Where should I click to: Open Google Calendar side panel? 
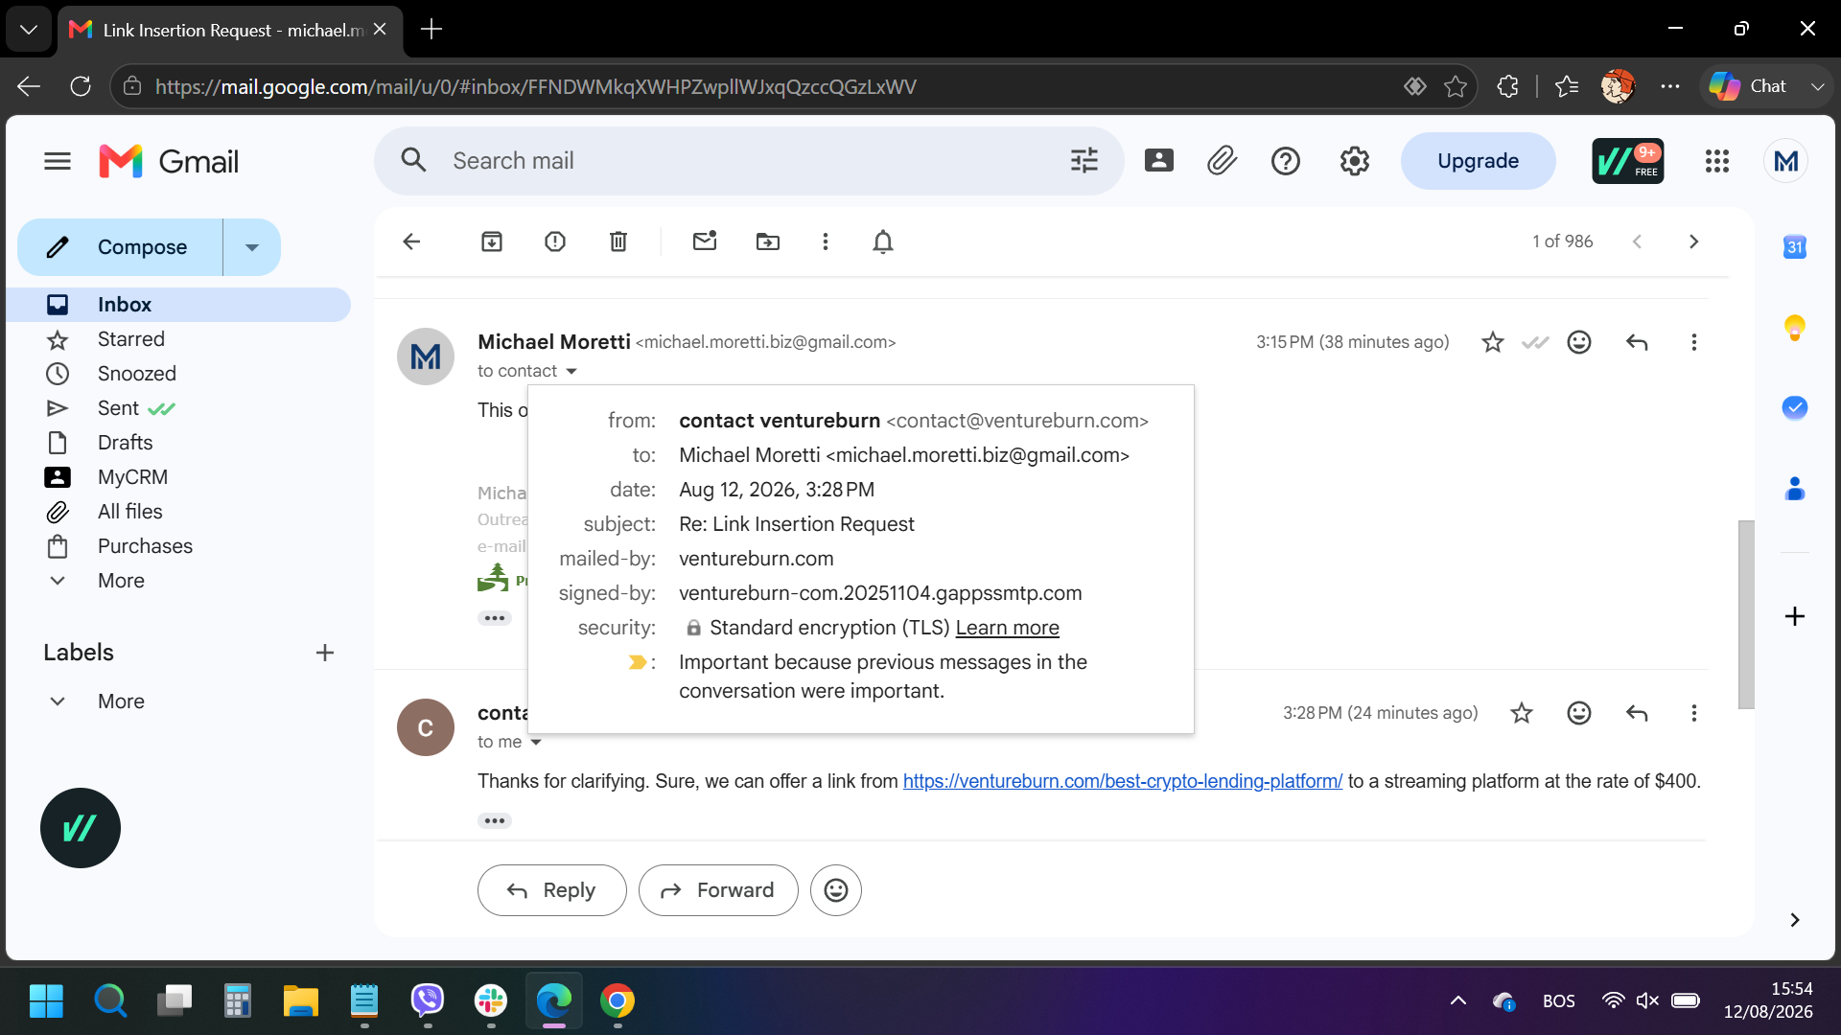(x=1795, y=247)
